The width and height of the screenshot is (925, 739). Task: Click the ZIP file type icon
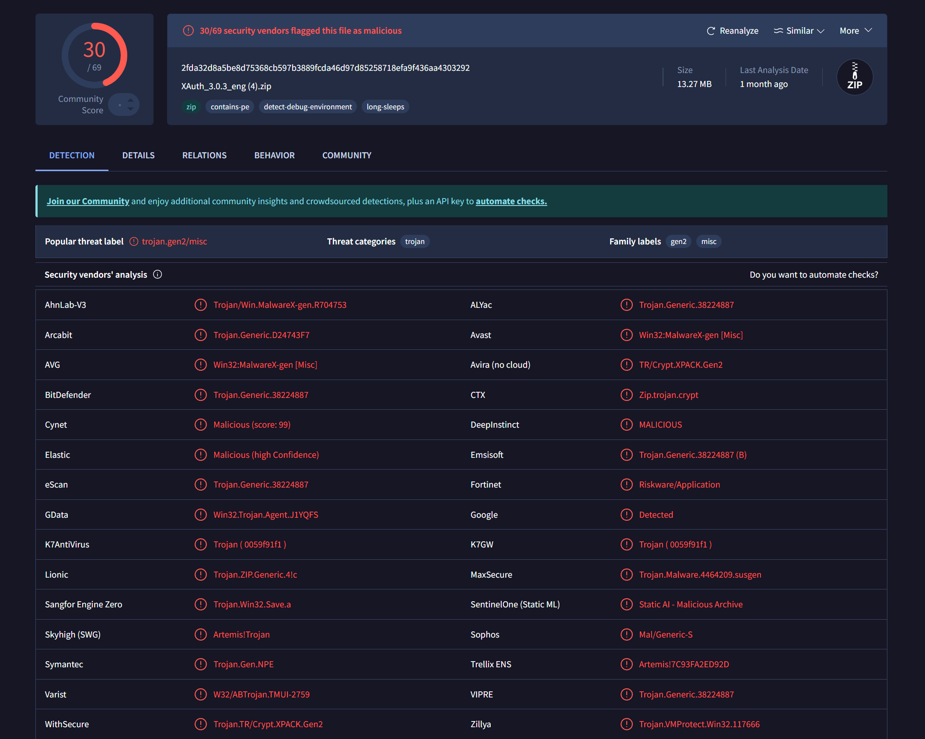pos(855,77)
